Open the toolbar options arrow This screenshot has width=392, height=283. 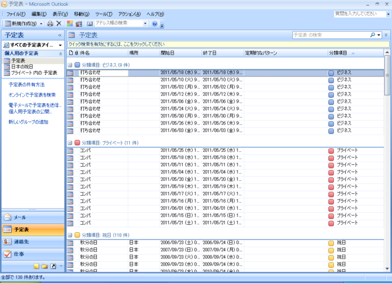[162, 26]
